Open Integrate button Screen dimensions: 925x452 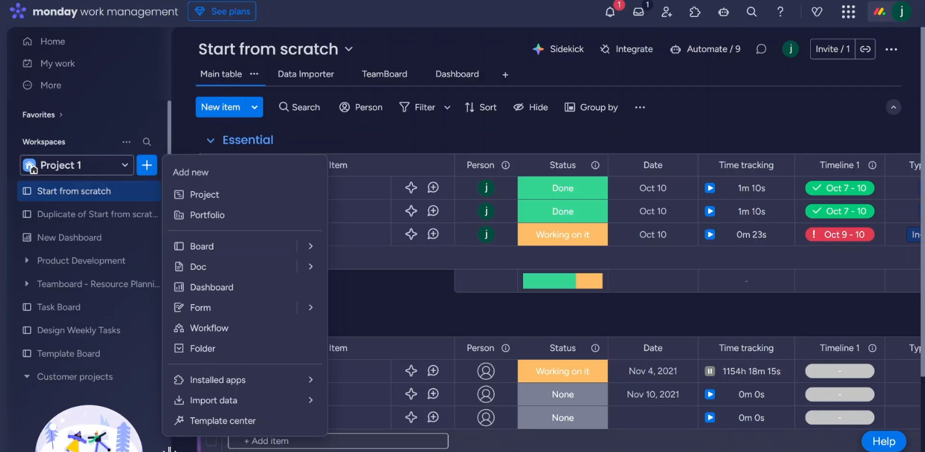pos(626,49)
